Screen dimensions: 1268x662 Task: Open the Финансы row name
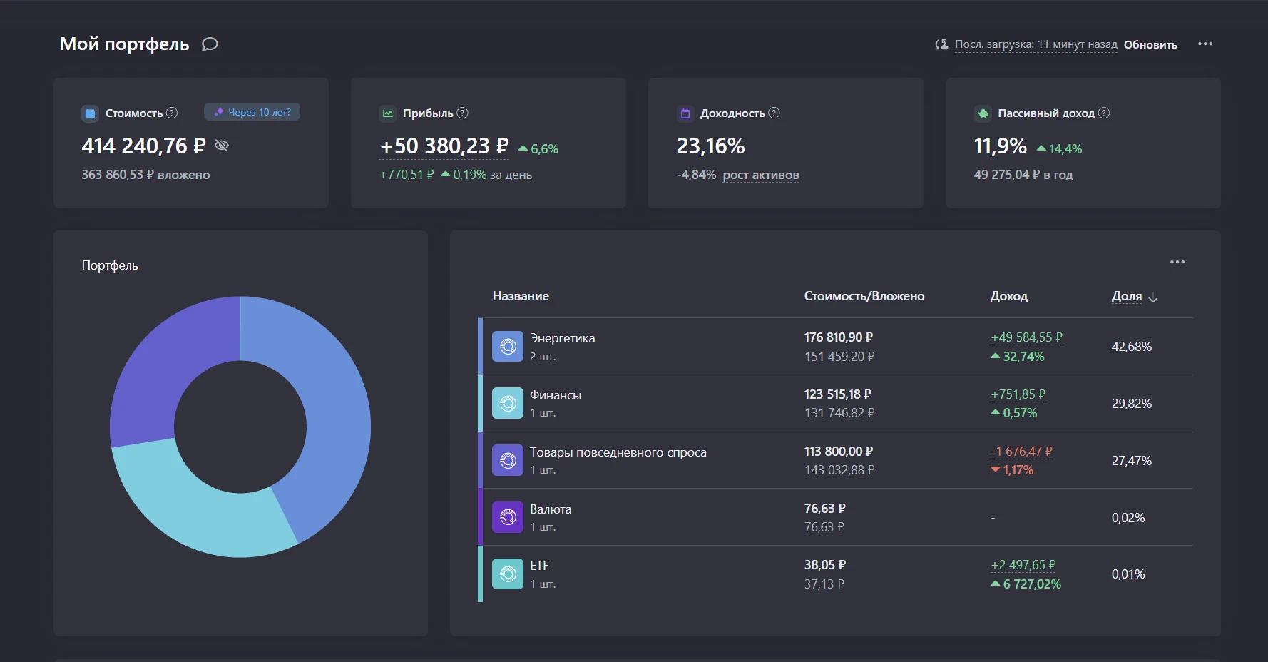(x=556, y=395)
